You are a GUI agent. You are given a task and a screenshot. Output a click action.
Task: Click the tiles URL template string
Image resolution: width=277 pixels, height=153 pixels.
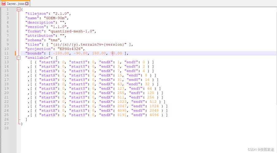pyautogui.click(x=89, y=44)
